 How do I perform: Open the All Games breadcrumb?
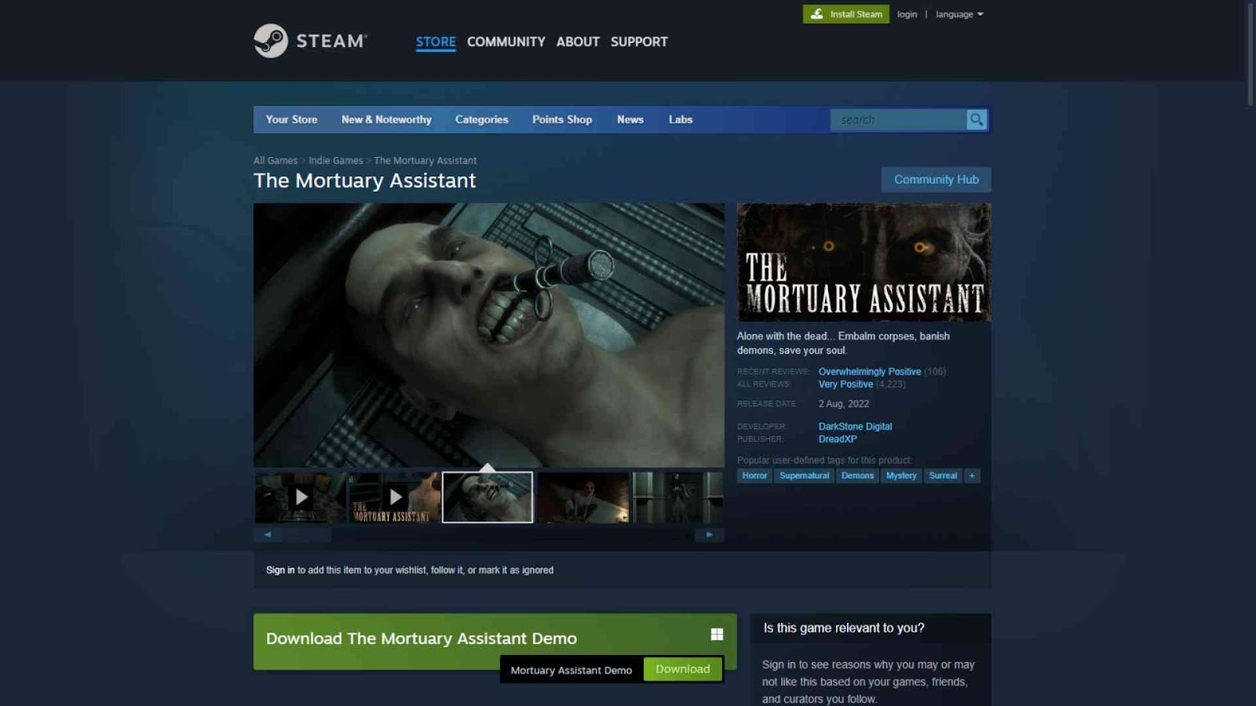tap(276, 161)
